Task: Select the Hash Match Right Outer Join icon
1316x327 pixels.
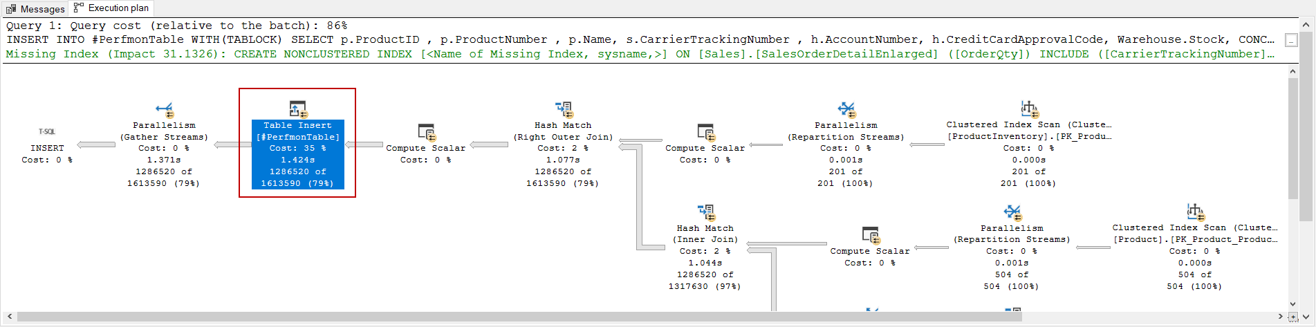Action: [x=564, y=109]
